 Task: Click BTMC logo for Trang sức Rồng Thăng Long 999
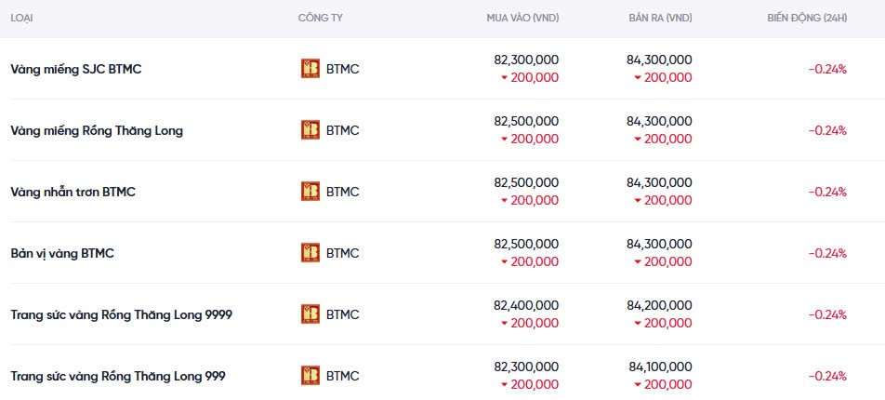[310, 376]
